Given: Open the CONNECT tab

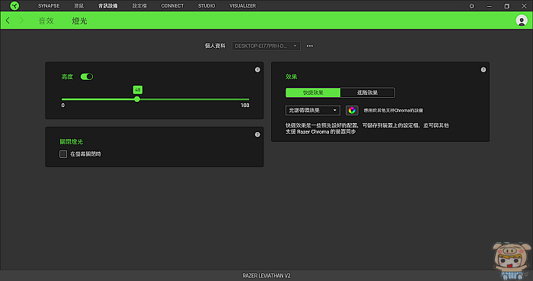Looking at the screenshot, I should coord(172,6).
